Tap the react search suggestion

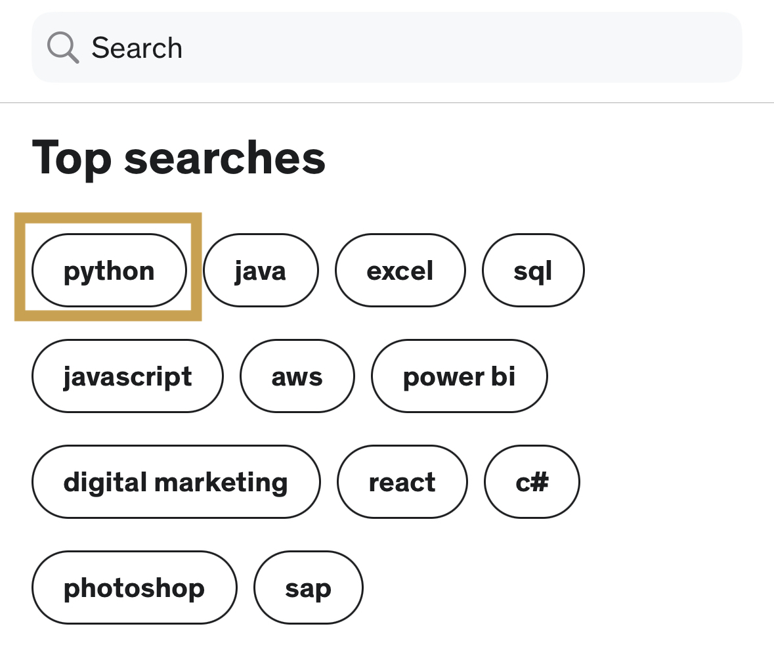pyautogui.click(x=402, y=482)
